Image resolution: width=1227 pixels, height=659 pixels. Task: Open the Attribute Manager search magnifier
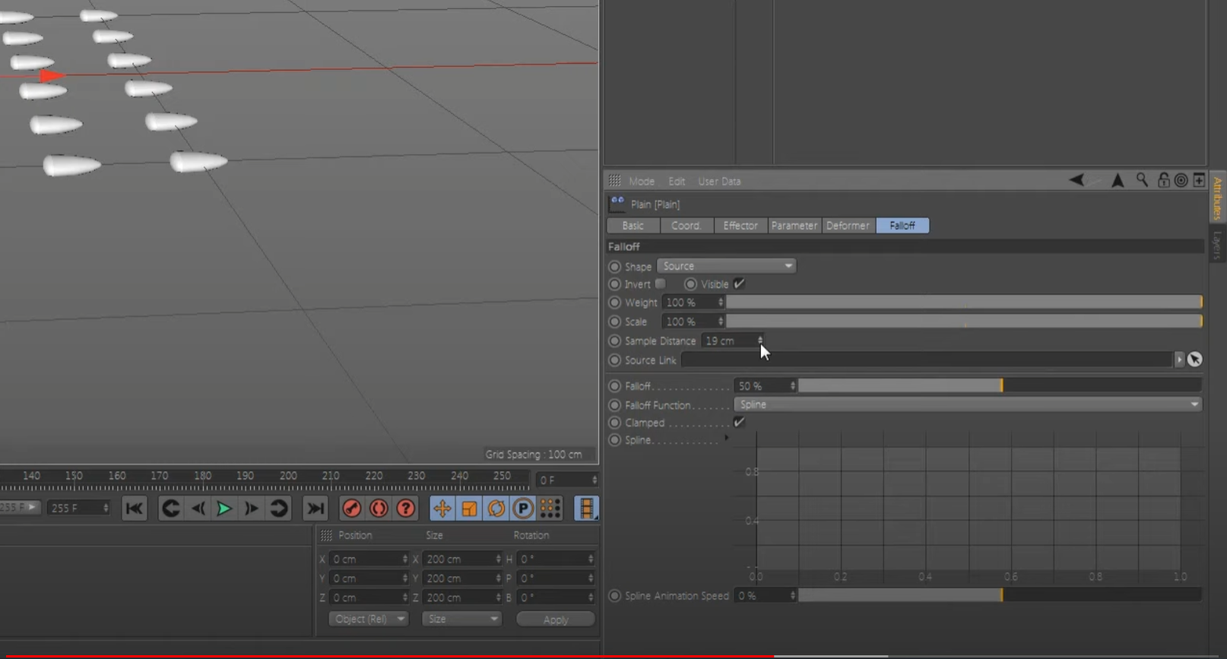tap(1142, 180)
